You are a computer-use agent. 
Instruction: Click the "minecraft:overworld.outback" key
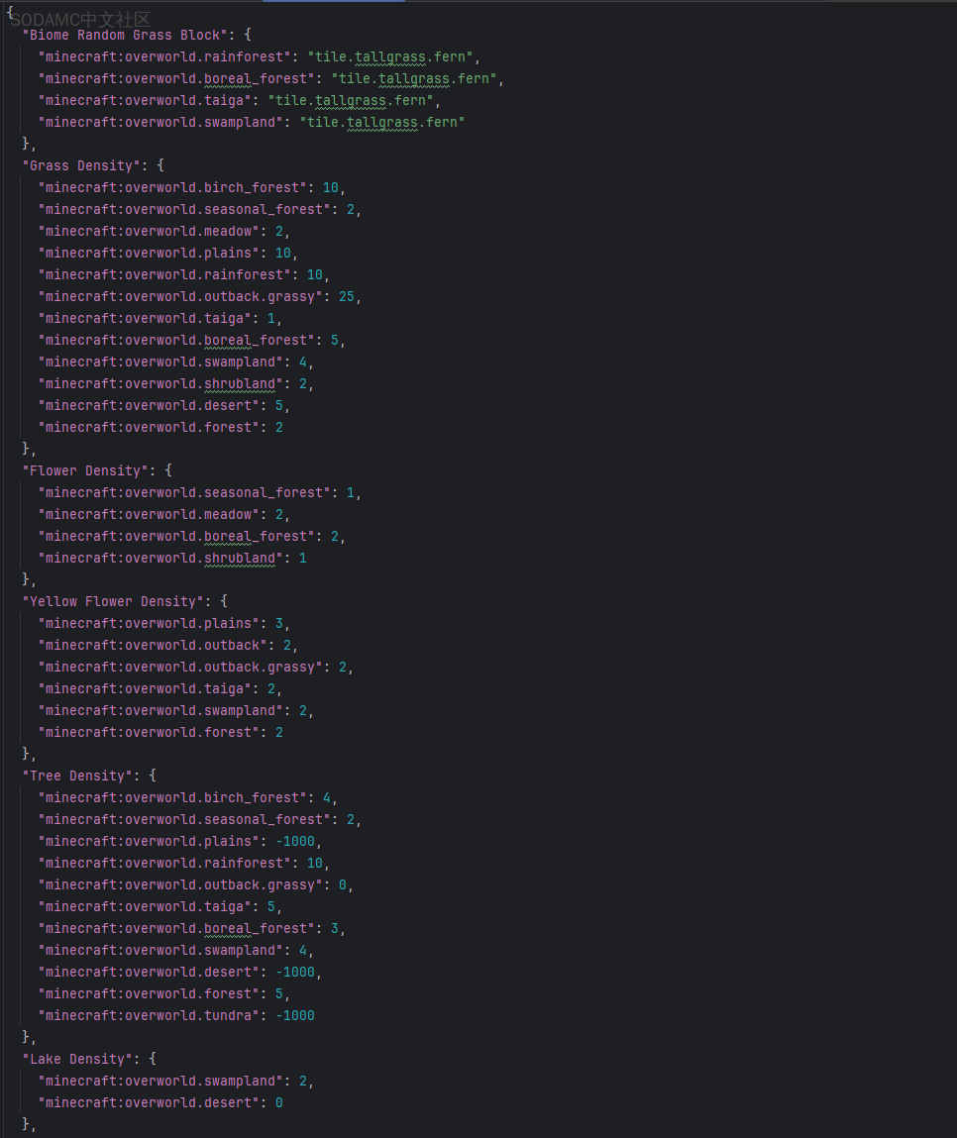[153, 645]
